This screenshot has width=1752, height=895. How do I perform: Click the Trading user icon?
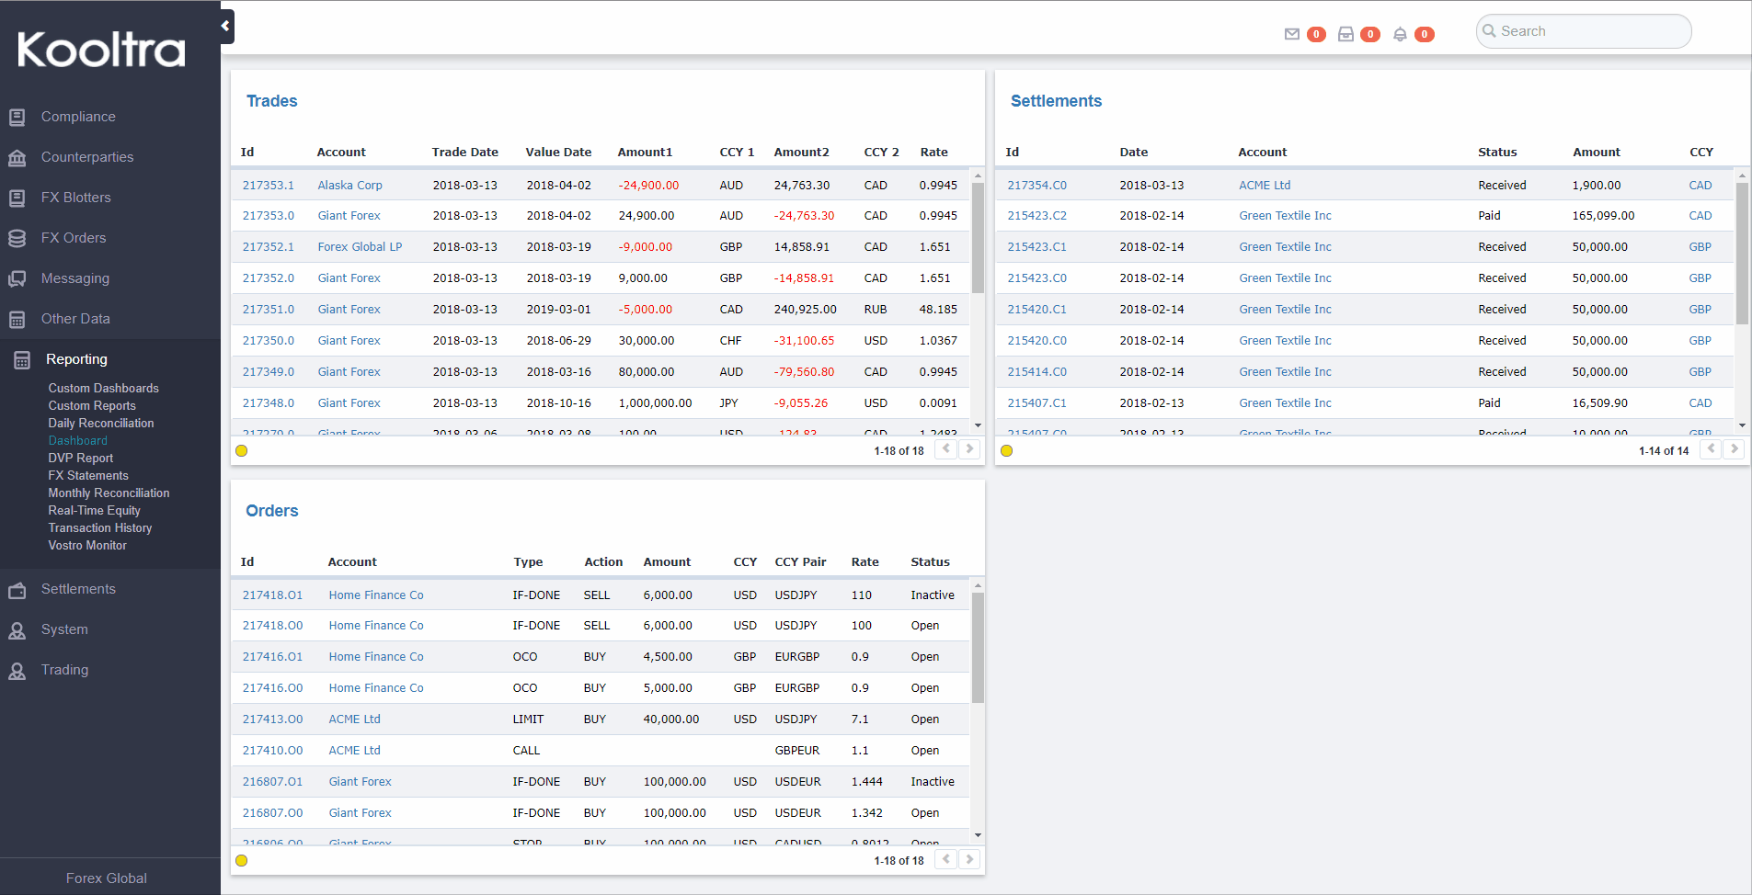[17, 670]
